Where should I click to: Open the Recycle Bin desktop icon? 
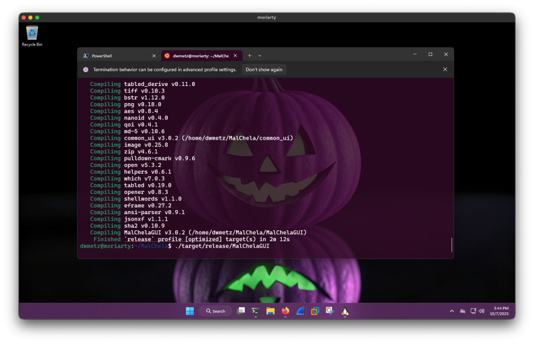32,35
